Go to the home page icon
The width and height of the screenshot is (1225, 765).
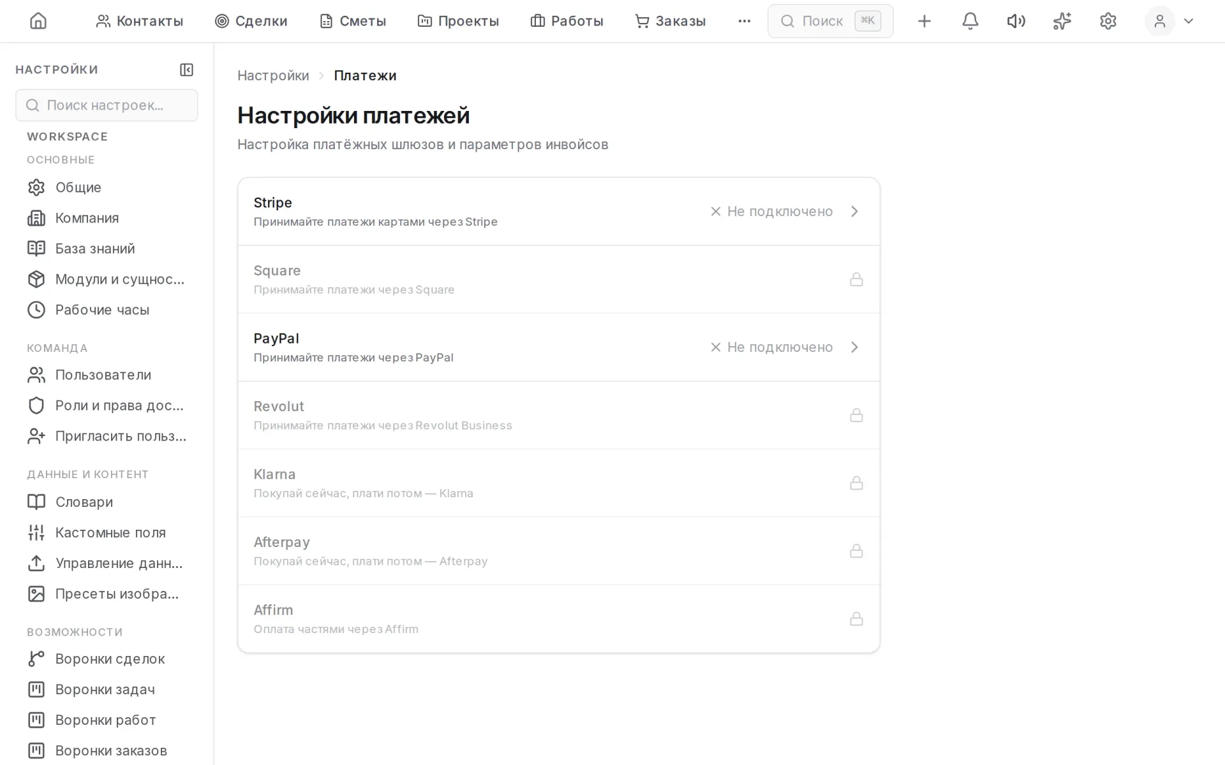[x=38, y=21]
